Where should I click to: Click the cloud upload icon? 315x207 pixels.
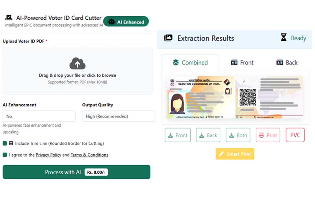coord(77,63)
